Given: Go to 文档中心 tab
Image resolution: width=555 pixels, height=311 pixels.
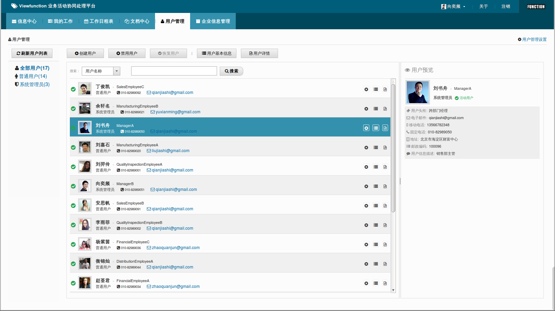Looking at the screenshot, I should click(137, 21).
